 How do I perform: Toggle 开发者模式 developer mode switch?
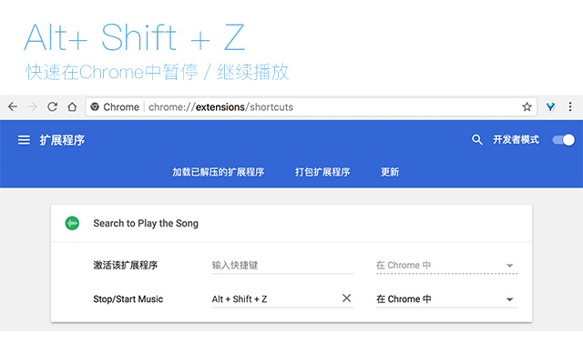click(564, 140)
